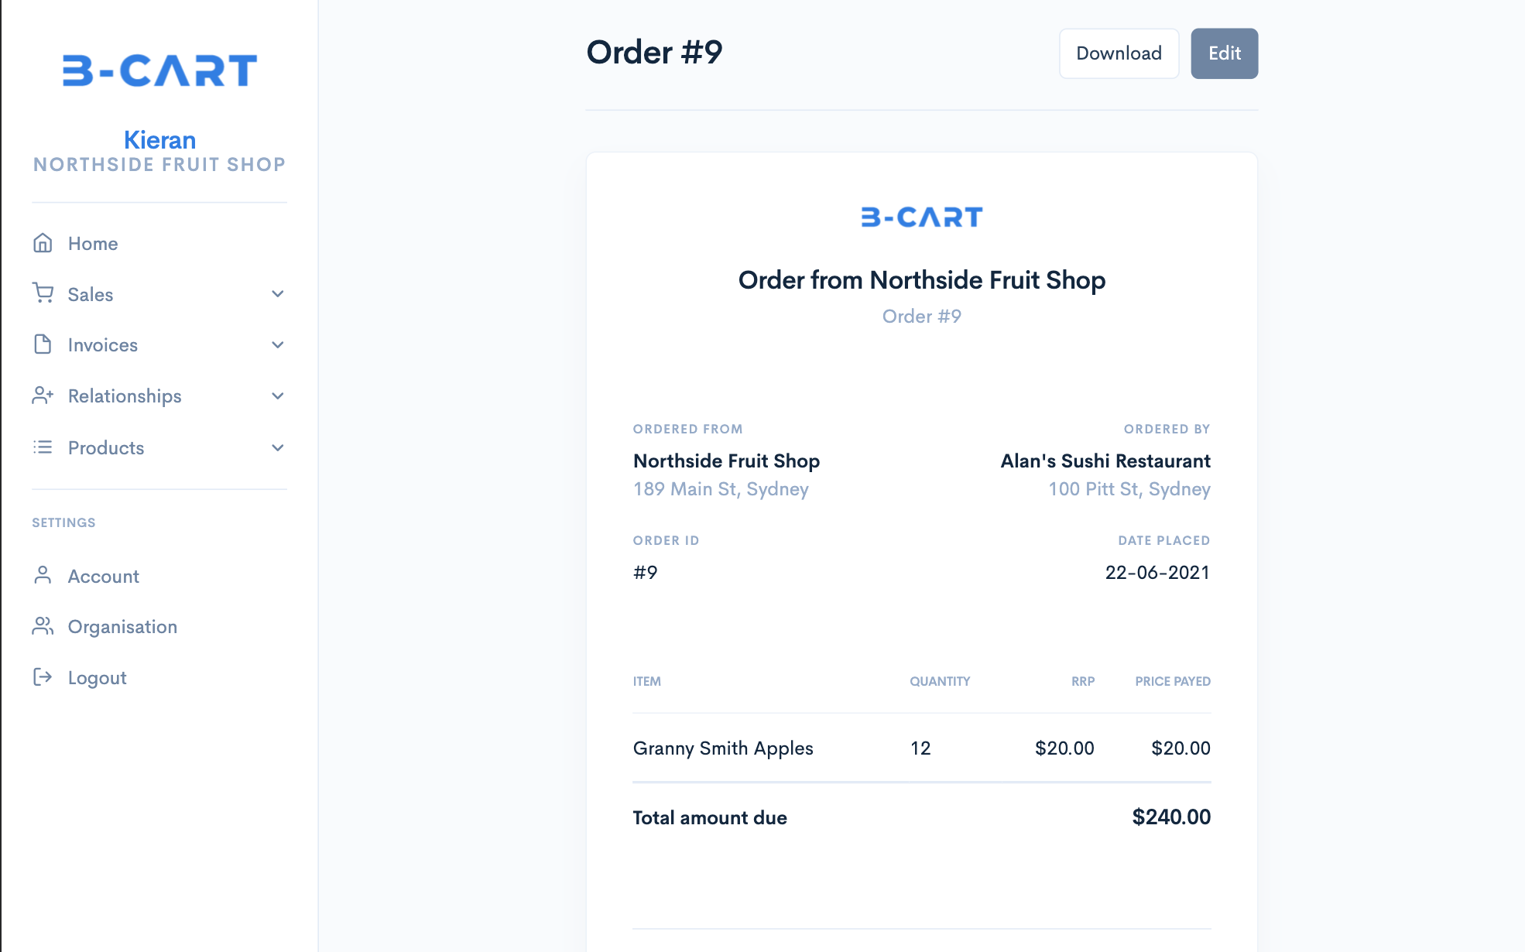Expand the Relationships dropdown
The width and height of the screenshot is (1525, 952).
tap(277, 396)
